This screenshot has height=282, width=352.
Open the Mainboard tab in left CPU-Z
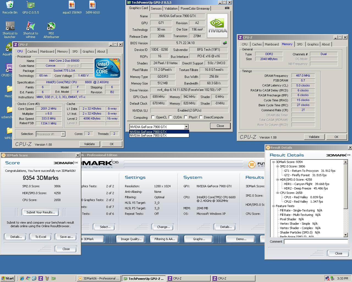tap(47, 51)
